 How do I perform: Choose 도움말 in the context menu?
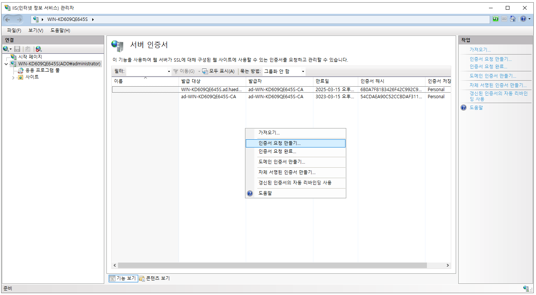(x=295, y=193)
